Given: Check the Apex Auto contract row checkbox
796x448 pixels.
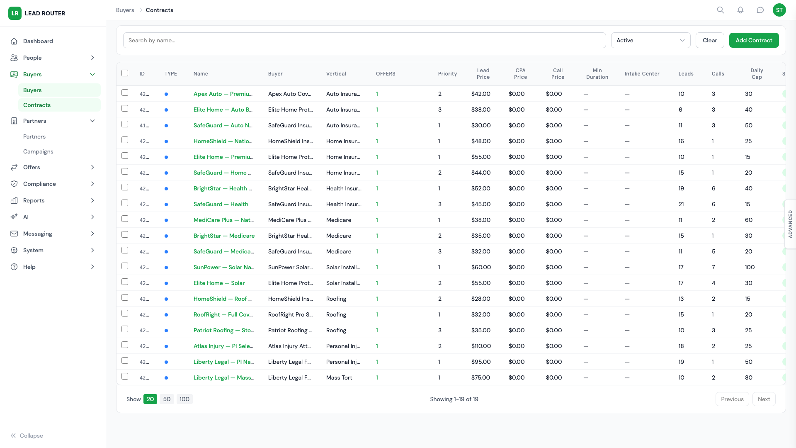Looking at the screenshot, I should pyautogui.click(x=125, y=93).
